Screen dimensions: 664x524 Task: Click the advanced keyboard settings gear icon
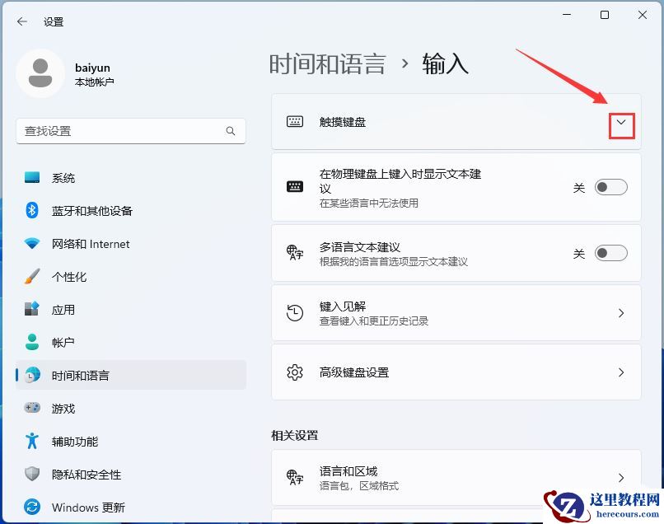point(296,372)
